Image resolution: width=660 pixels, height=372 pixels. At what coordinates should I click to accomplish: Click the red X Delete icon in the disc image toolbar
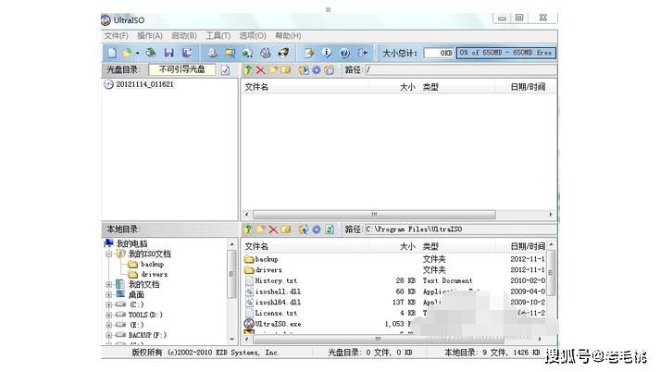click(260, 69)
